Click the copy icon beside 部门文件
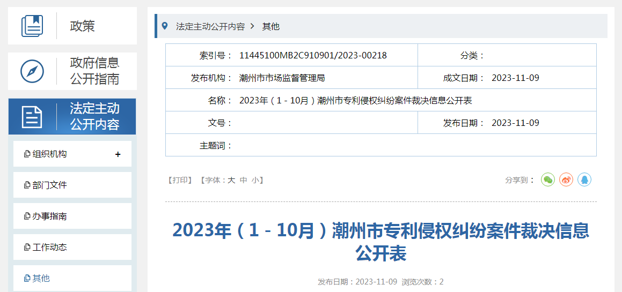Viewport: 622px width, 292px height. [27, 185]
